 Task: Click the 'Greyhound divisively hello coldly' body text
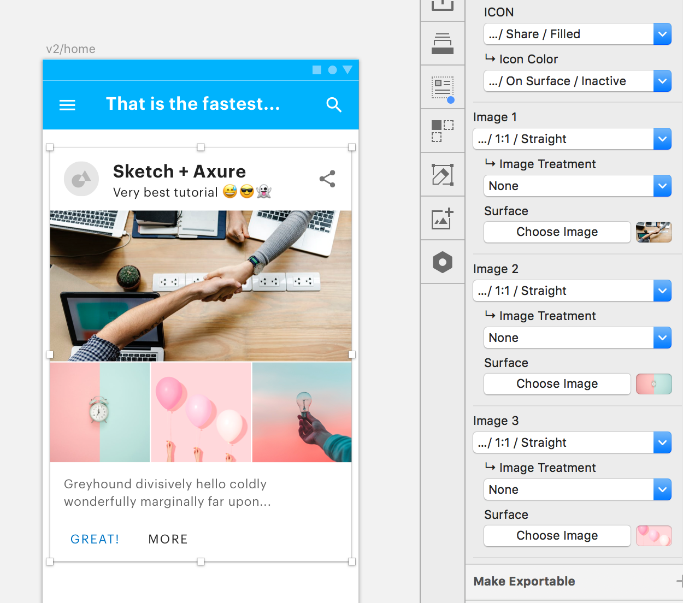point(165,484)
